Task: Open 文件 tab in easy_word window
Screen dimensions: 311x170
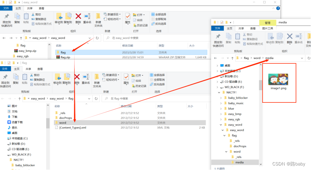Action: pyautogui.click(x=6, y=8)
